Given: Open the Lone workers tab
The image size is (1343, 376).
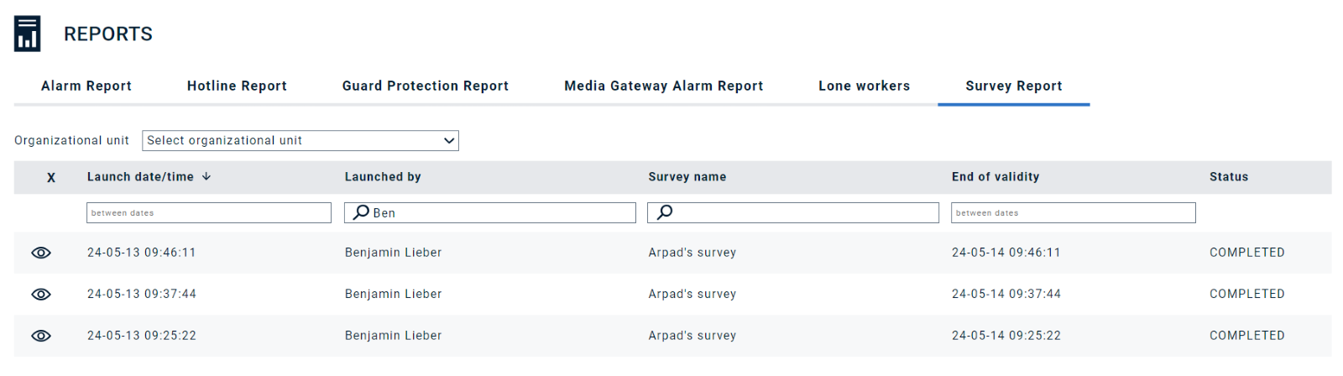Looking at the screenshot, I should [865, 86].
